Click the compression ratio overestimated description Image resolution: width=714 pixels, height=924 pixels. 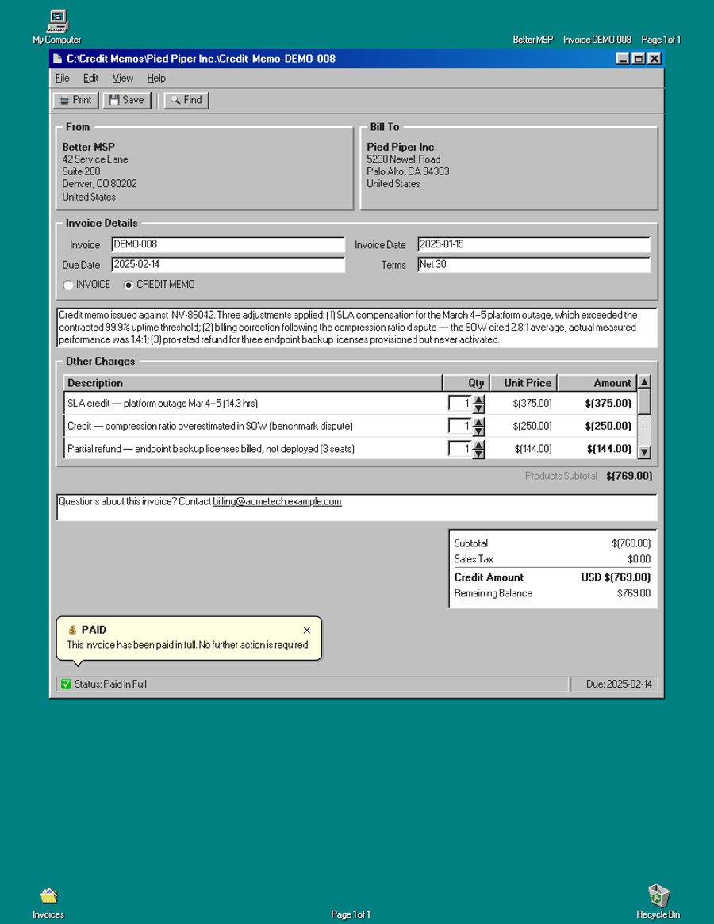[x=210, y=426]
